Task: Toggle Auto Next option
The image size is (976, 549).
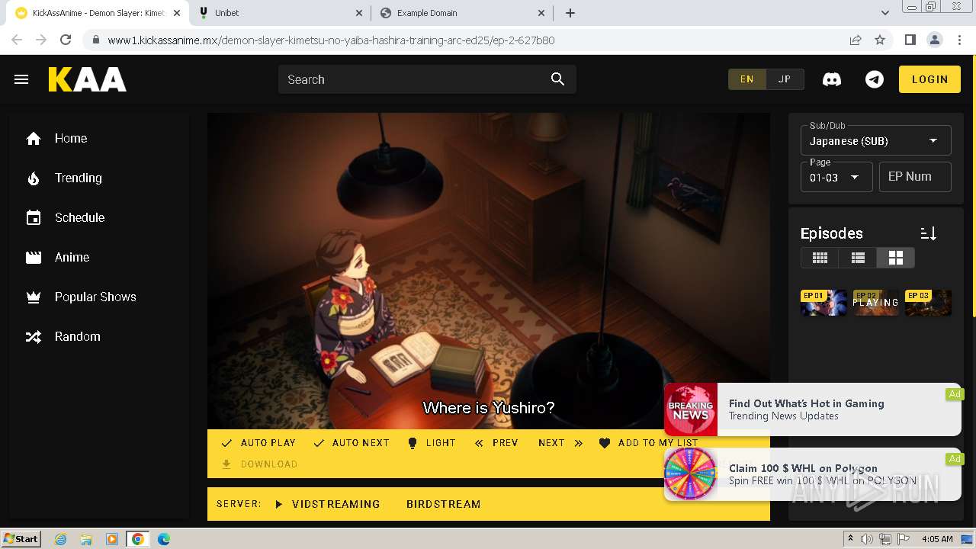Action: (x=351, y=443)
